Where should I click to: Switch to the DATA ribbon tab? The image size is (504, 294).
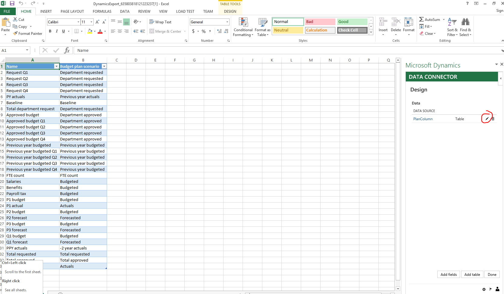click(x=125, y=11)
